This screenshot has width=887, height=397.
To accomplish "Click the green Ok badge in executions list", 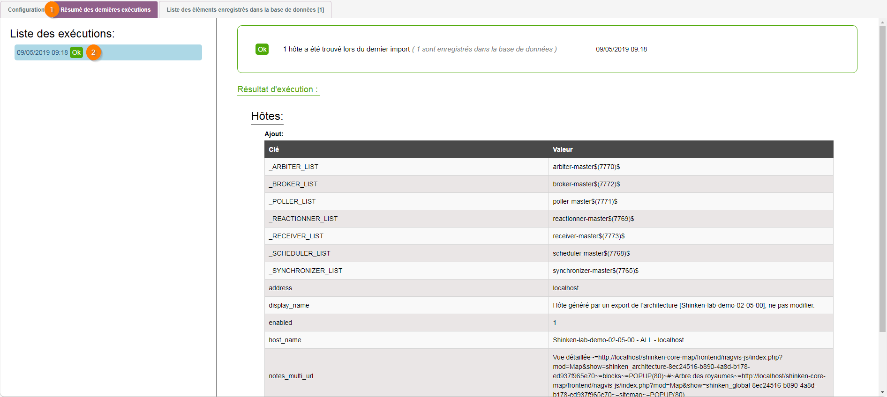I will click(x=76, y=52).
